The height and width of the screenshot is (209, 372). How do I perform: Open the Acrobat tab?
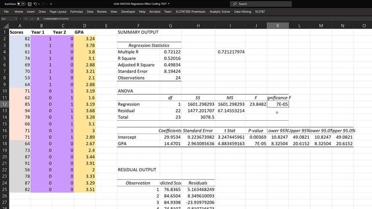155,12
